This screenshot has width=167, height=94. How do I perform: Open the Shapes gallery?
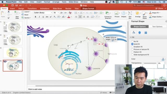coord(123,14)
